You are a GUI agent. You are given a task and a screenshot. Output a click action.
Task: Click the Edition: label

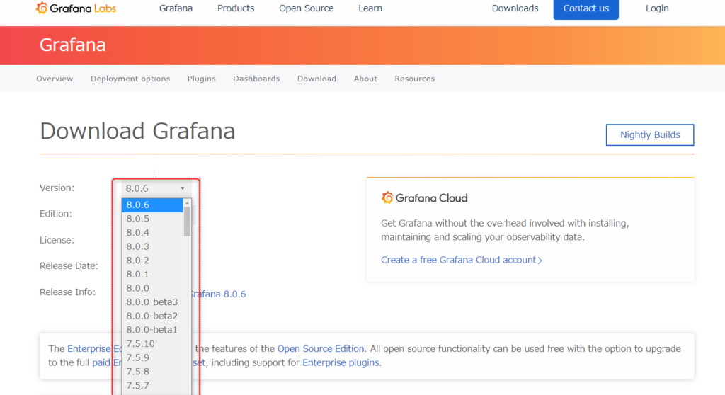(56, 214)
